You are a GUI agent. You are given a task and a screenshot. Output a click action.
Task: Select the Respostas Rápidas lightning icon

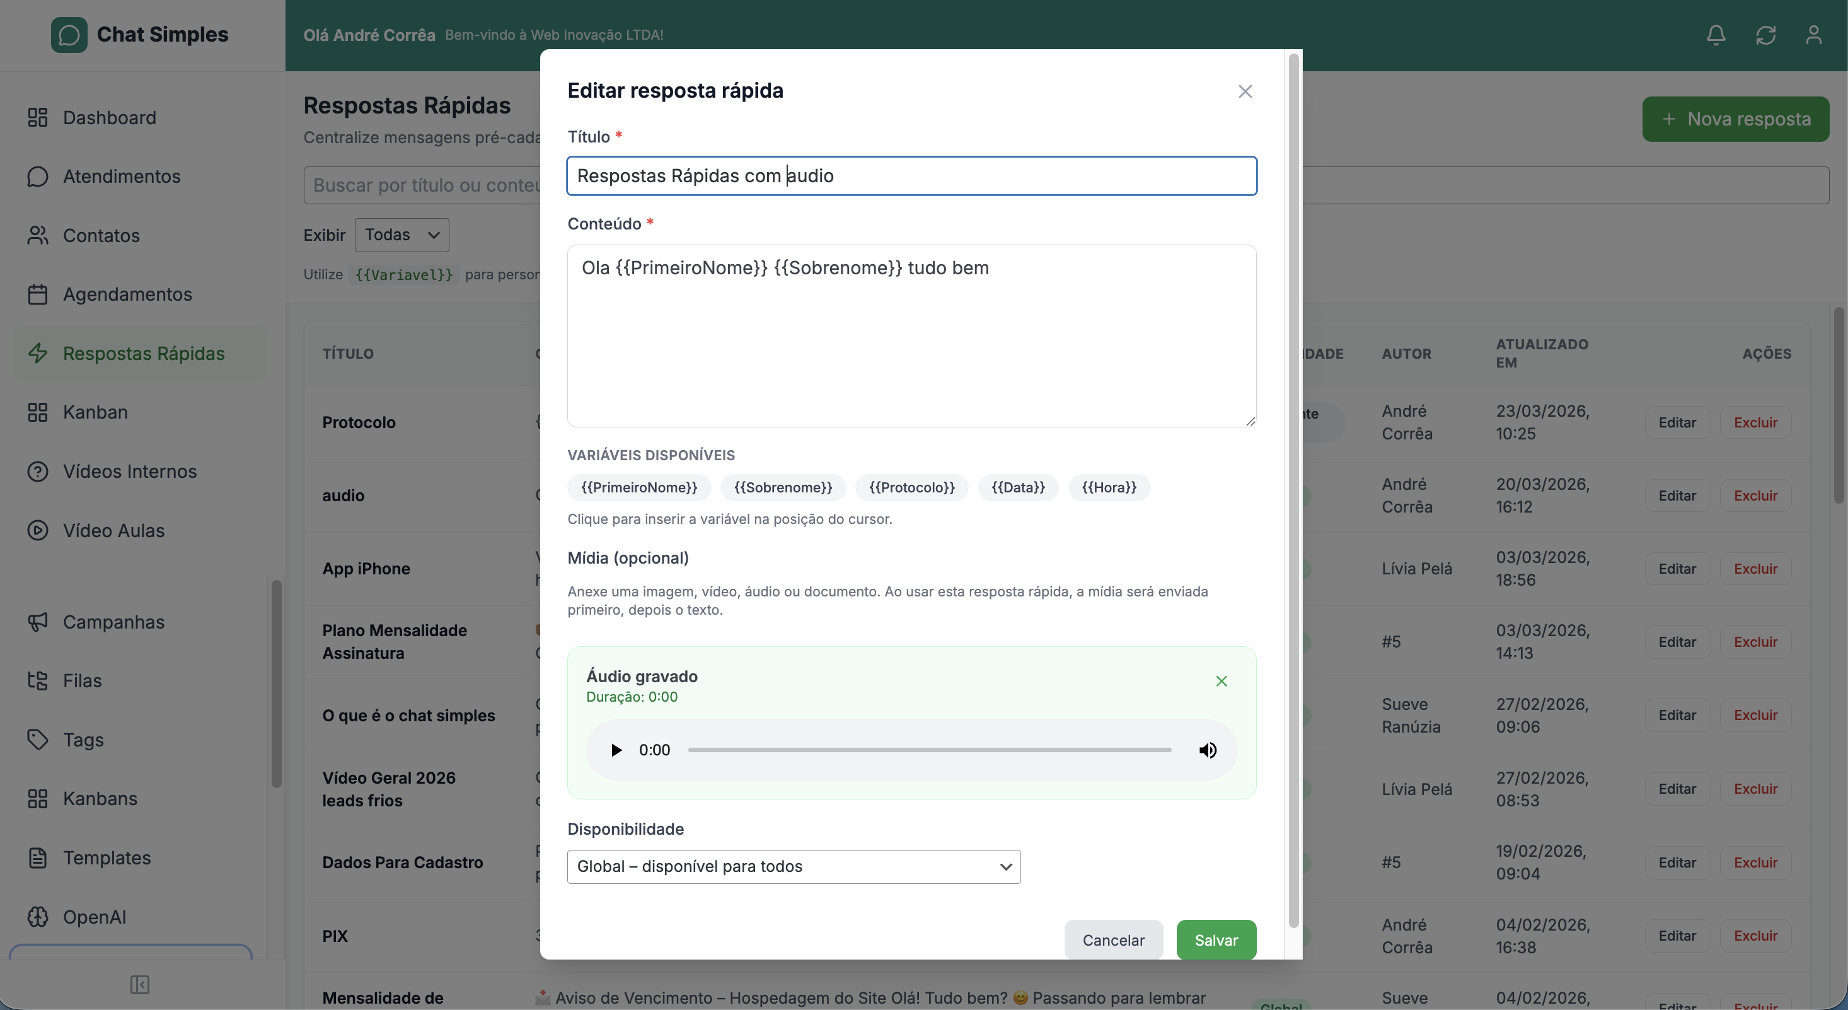tap(38, 353)
